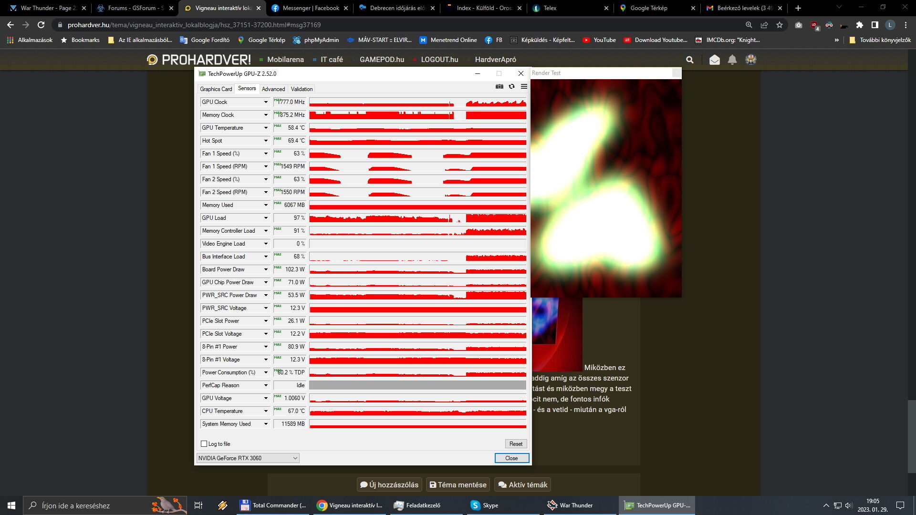Open a new Chrome tab

point(798,8)
